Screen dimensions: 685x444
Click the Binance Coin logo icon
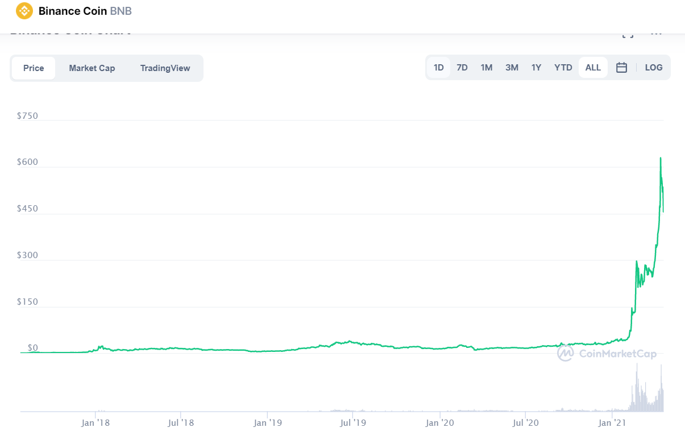[x=24, y=11]
